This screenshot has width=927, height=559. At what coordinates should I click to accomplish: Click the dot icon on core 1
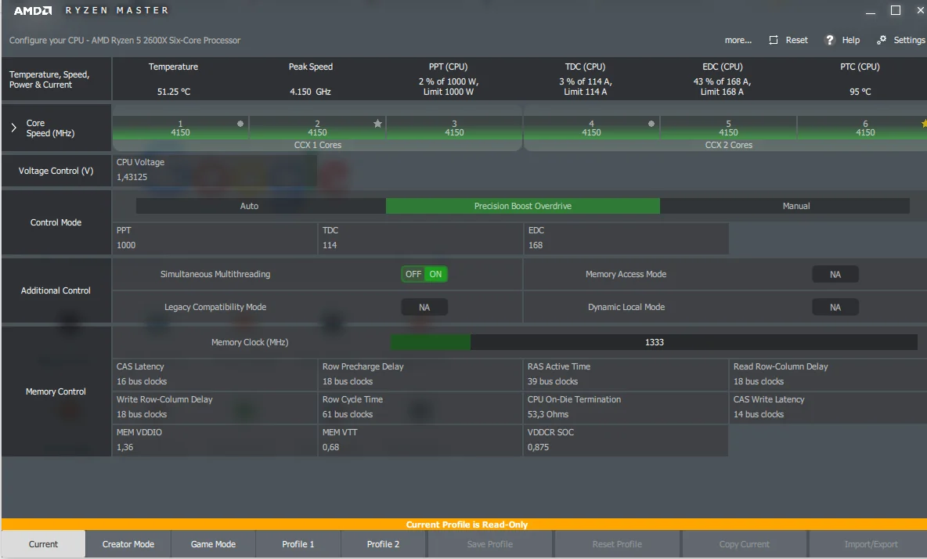coord(240,124)
